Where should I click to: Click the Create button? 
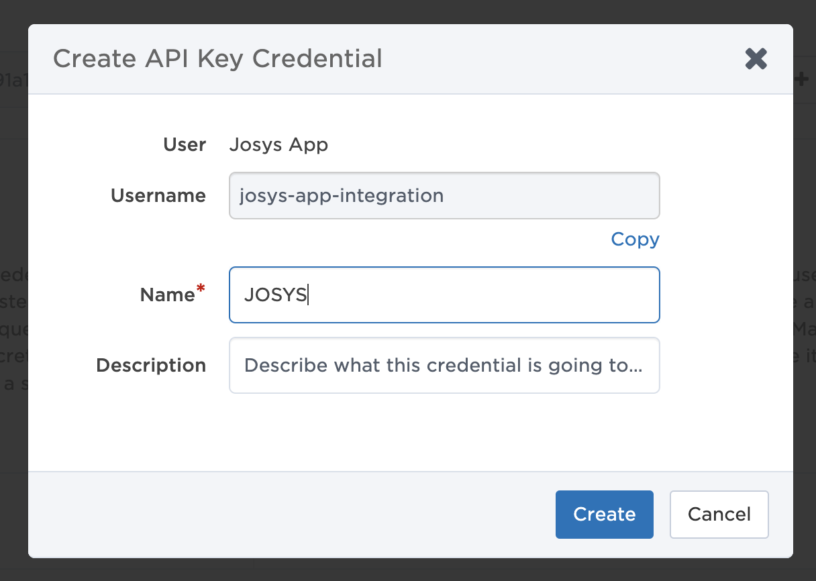coord(604,514)
